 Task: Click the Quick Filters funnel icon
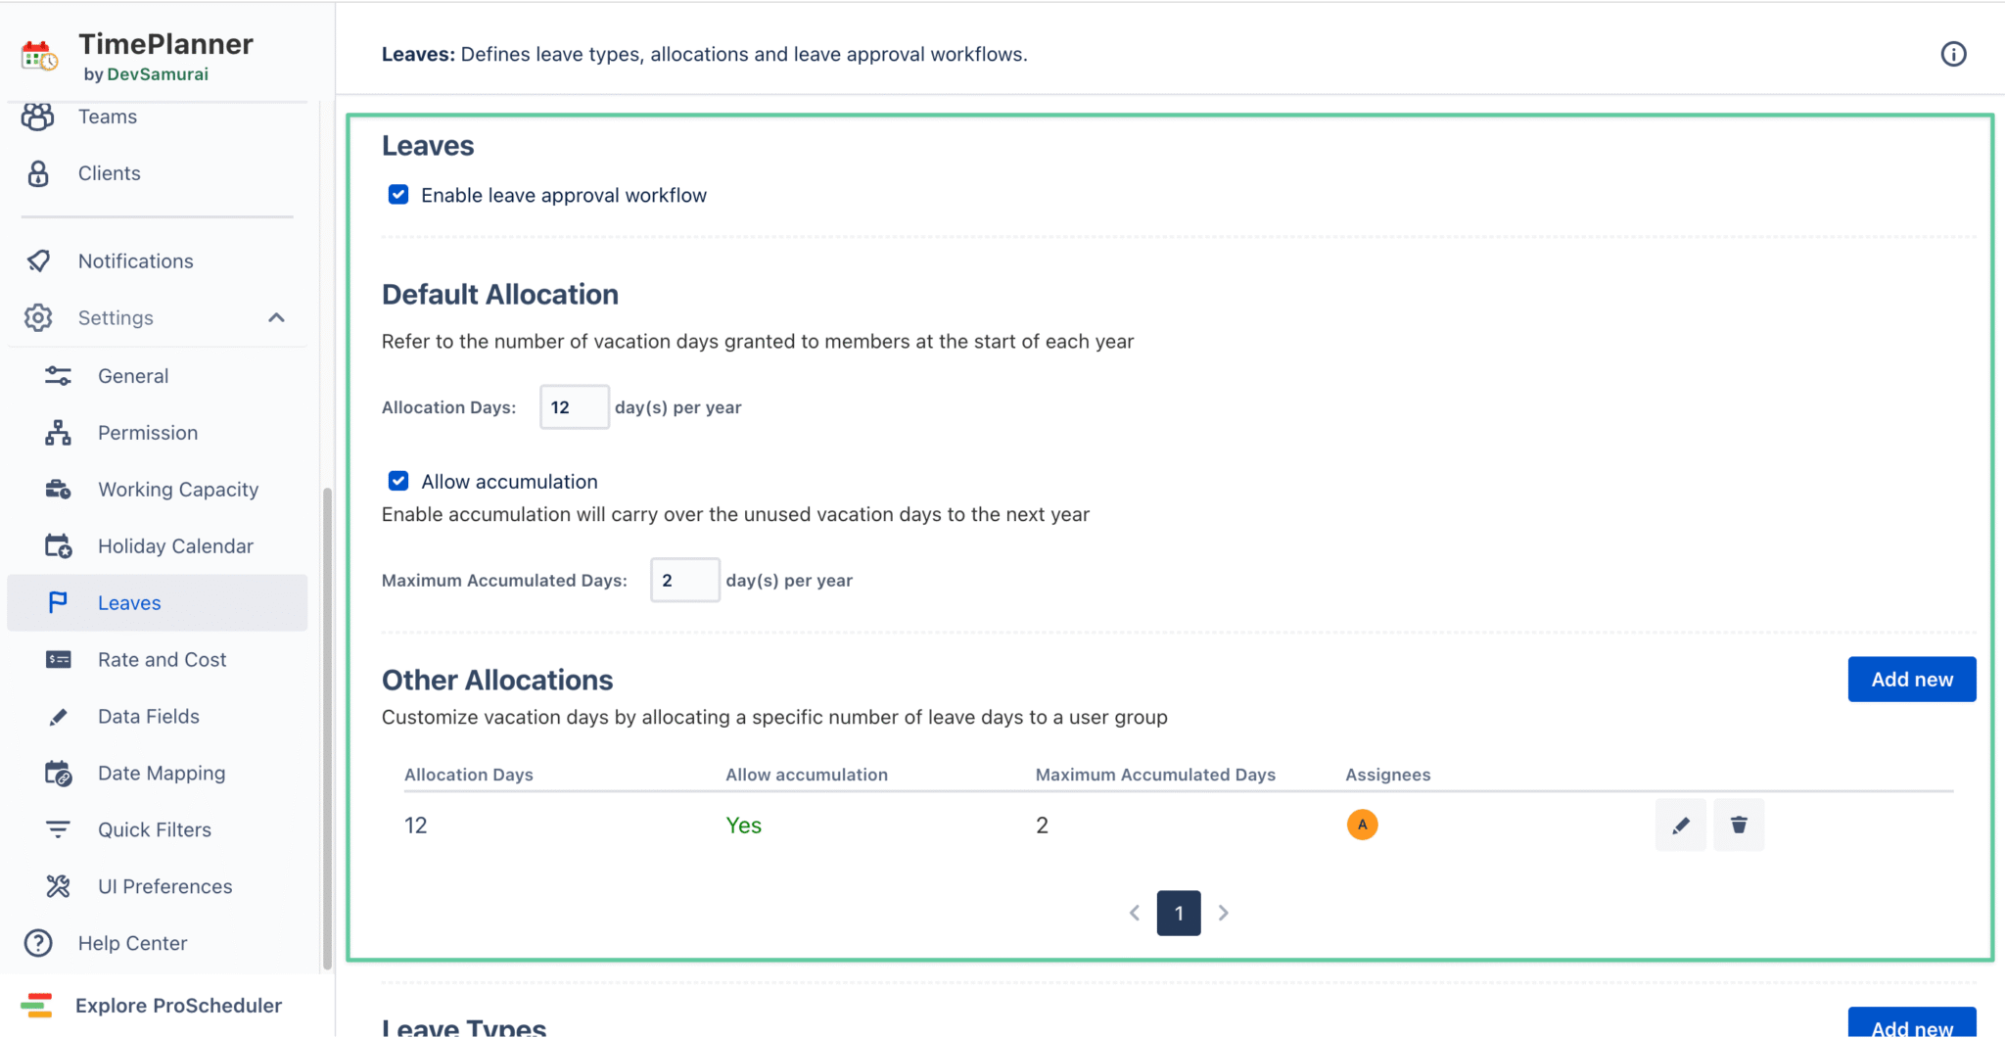click(58, 829)
